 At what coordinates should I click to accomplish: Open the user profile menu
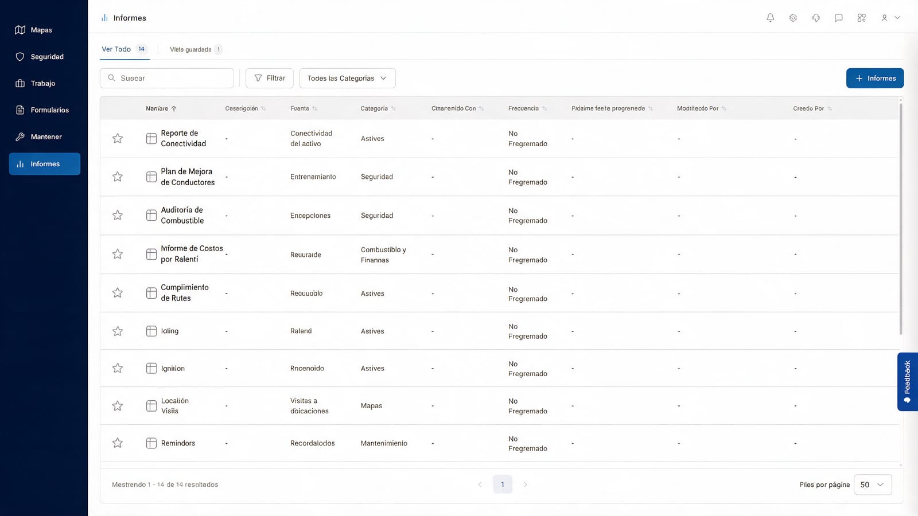[x=890, y=18]
